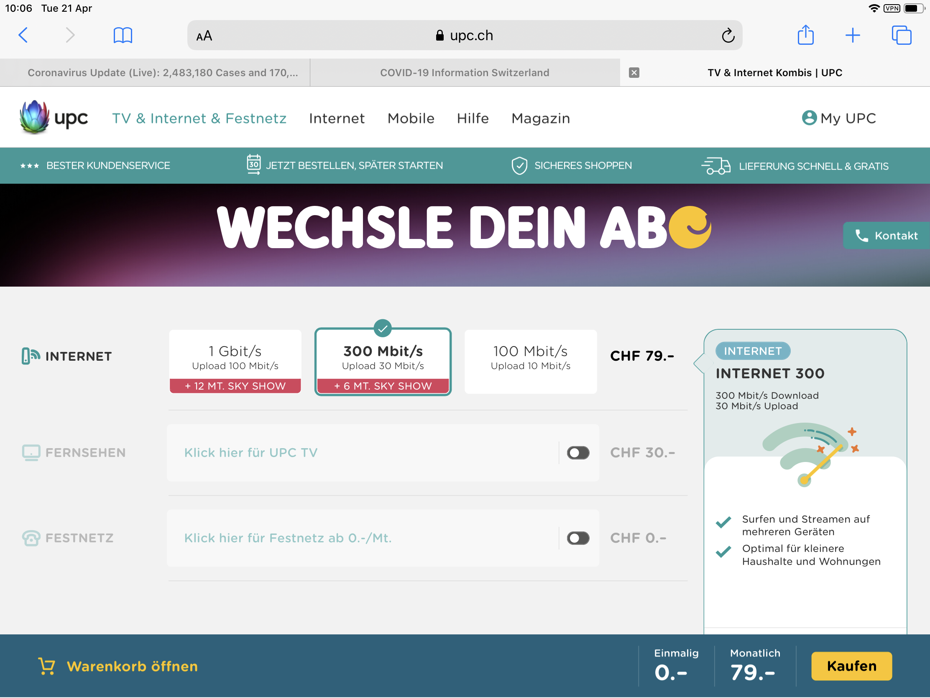
Task: Switch to COVID-19 Information Switzerland tab
Action: coord(465,73)
